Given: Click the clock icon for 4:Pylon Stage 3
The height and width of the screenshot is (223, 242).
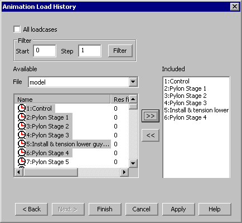Looking at the screenshot, I should [22, 135].
